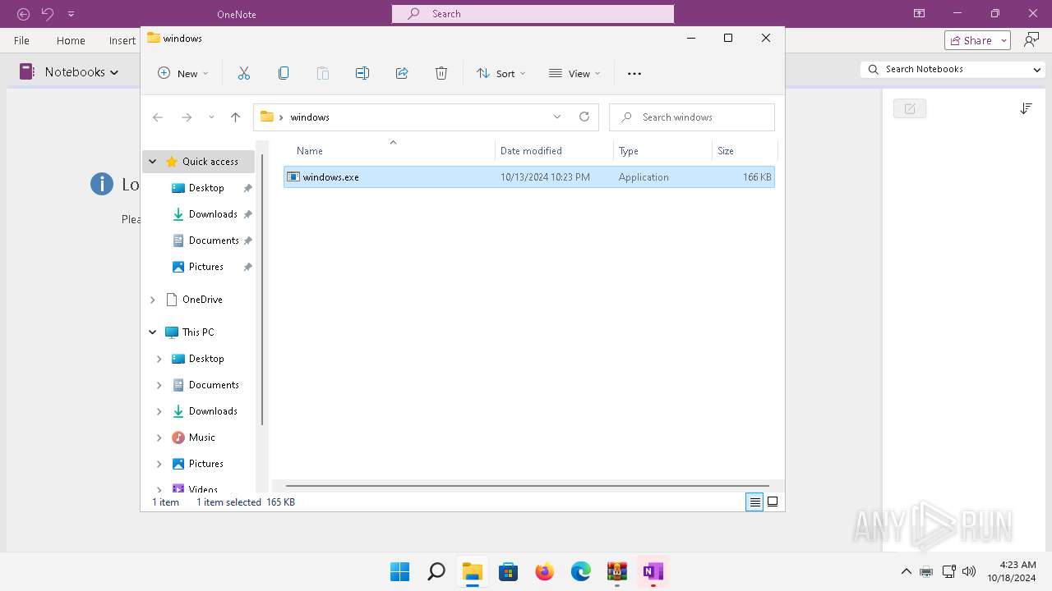Click the Delete trash icon in Explorer toolbar
Image resolution: width=1052 pixels, height=591 pixels.
[x=441, y=73]
